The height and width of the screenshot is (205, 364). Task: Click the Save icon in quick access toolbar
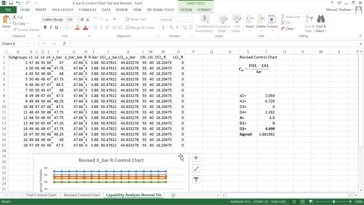pyautogui.click(x=11, y=3)
